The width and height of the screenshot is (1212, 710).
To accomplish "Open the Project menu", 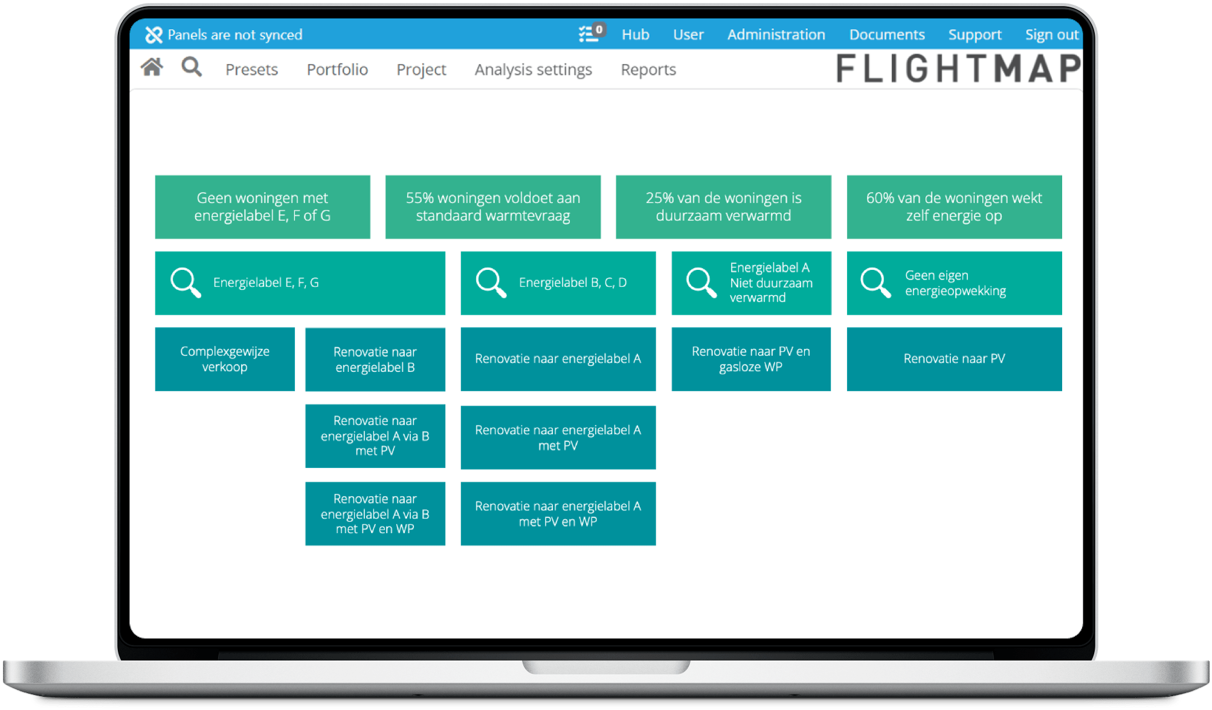I will [421, 69].
